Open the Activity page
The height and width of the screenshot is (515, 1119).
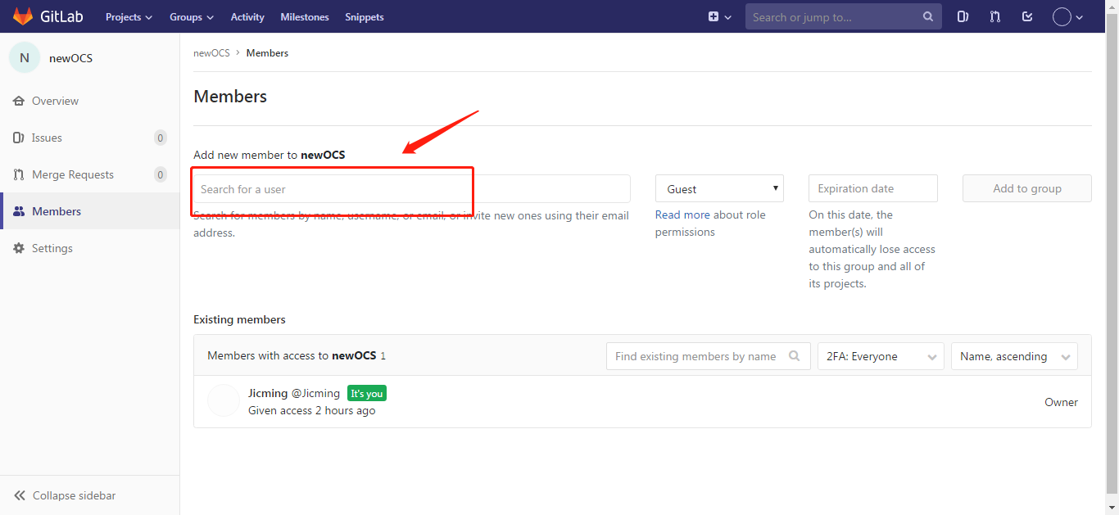coord(247,16)
